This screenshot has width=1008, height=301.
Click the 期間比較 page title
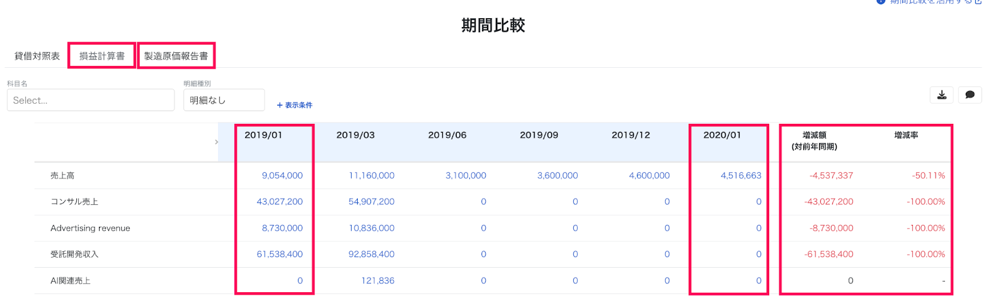tap(493, 25)
